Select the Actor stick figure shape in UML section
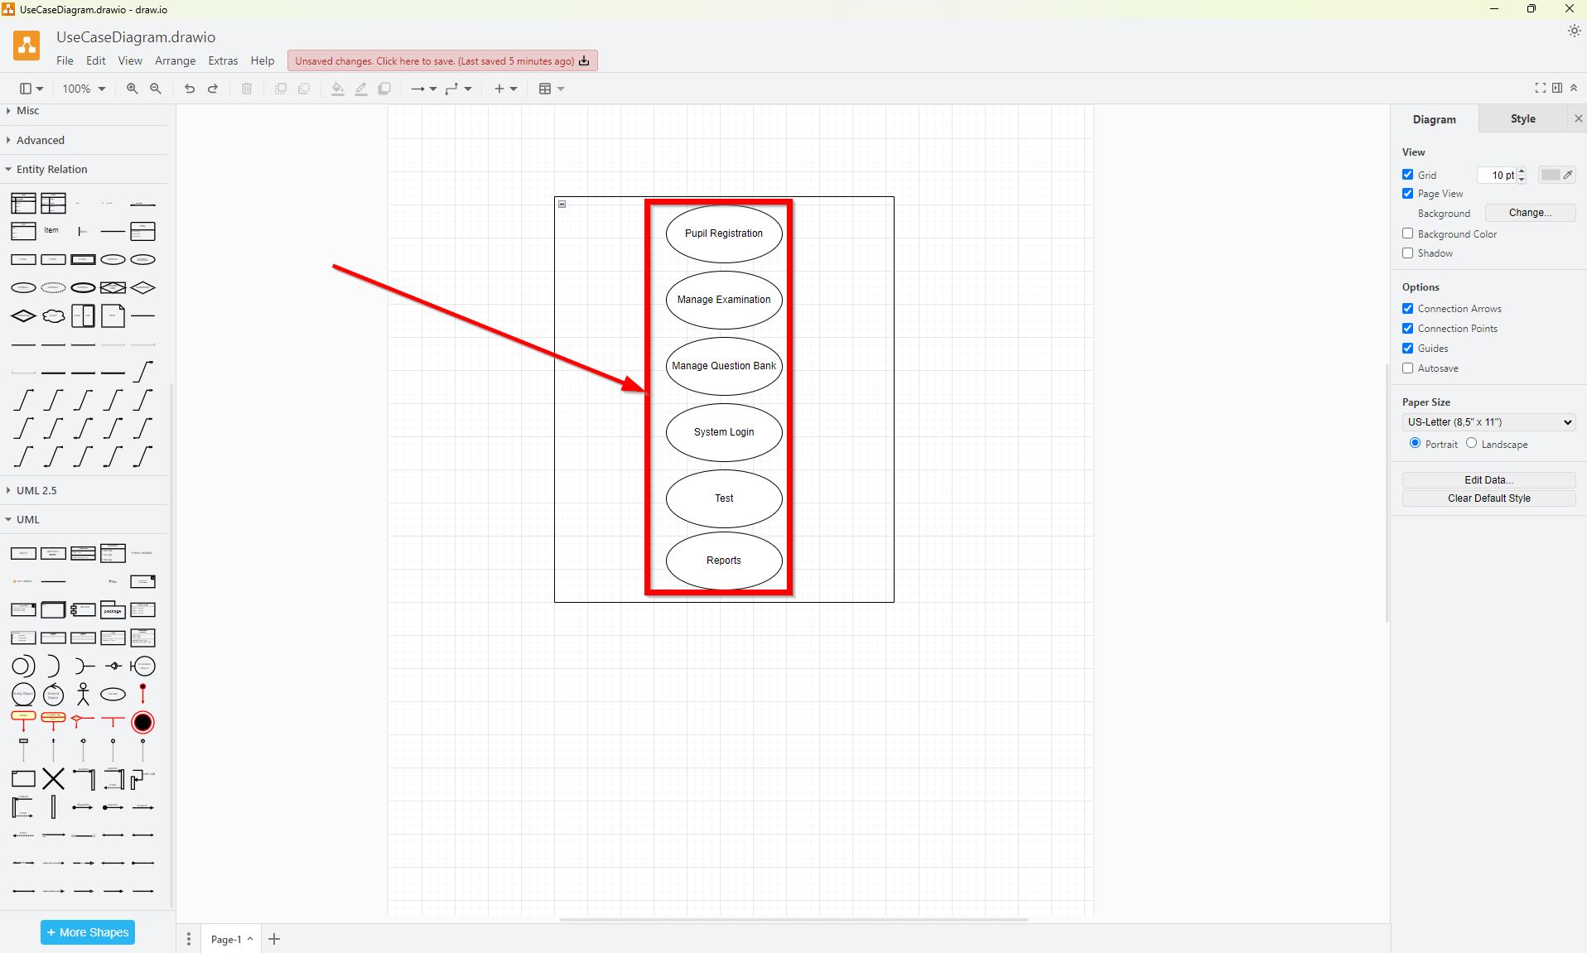The height and width of the screenshot is (953, 1587). point(82,692)
